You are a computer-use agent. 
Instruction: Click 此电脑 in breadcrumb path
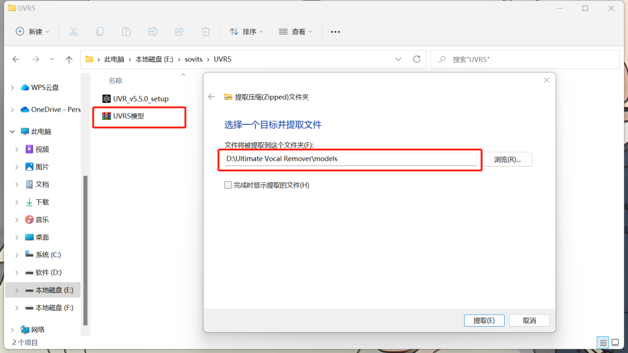pos(114,59)
